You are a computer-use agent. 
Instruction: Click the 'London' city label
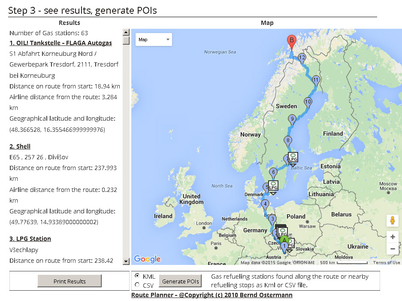[x=204, y=223]
